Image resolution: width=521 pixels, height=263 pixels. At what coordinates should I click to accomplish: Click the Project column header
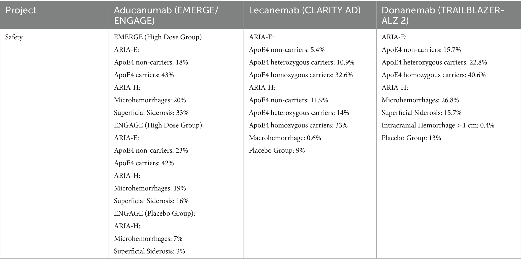coord(21,10)
